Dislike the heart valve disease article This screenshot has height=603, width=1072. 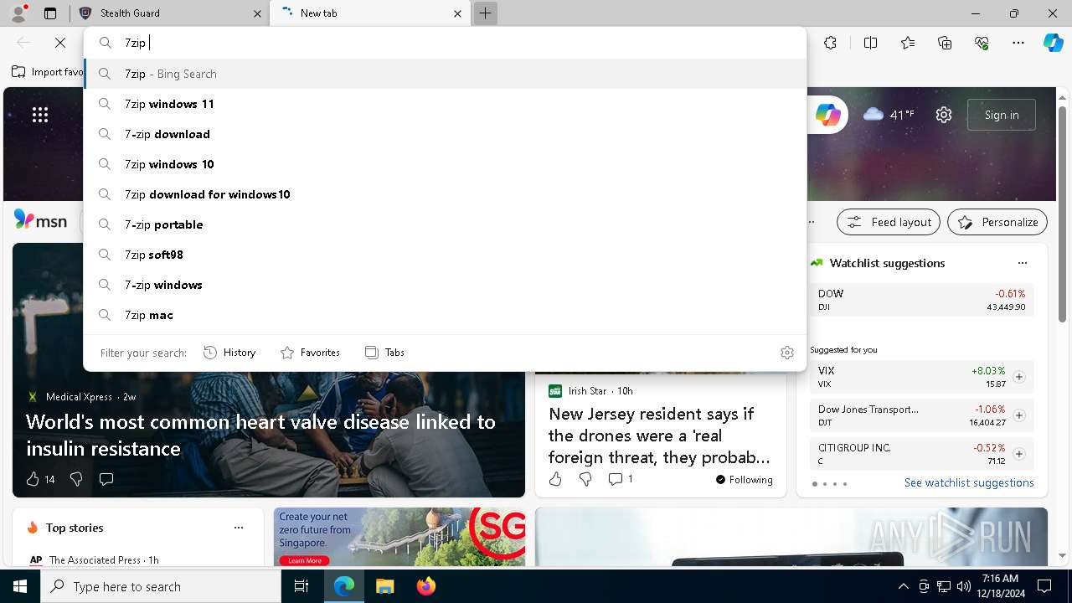76,479
